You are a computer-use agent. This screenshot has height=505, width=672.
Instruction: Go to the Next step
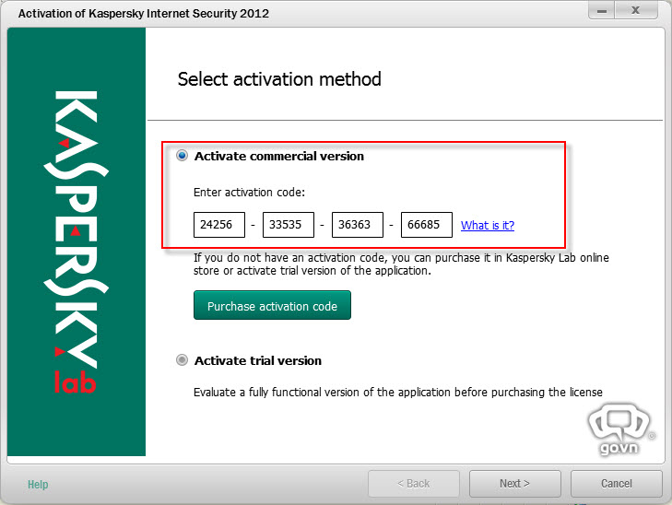[514, 484]
